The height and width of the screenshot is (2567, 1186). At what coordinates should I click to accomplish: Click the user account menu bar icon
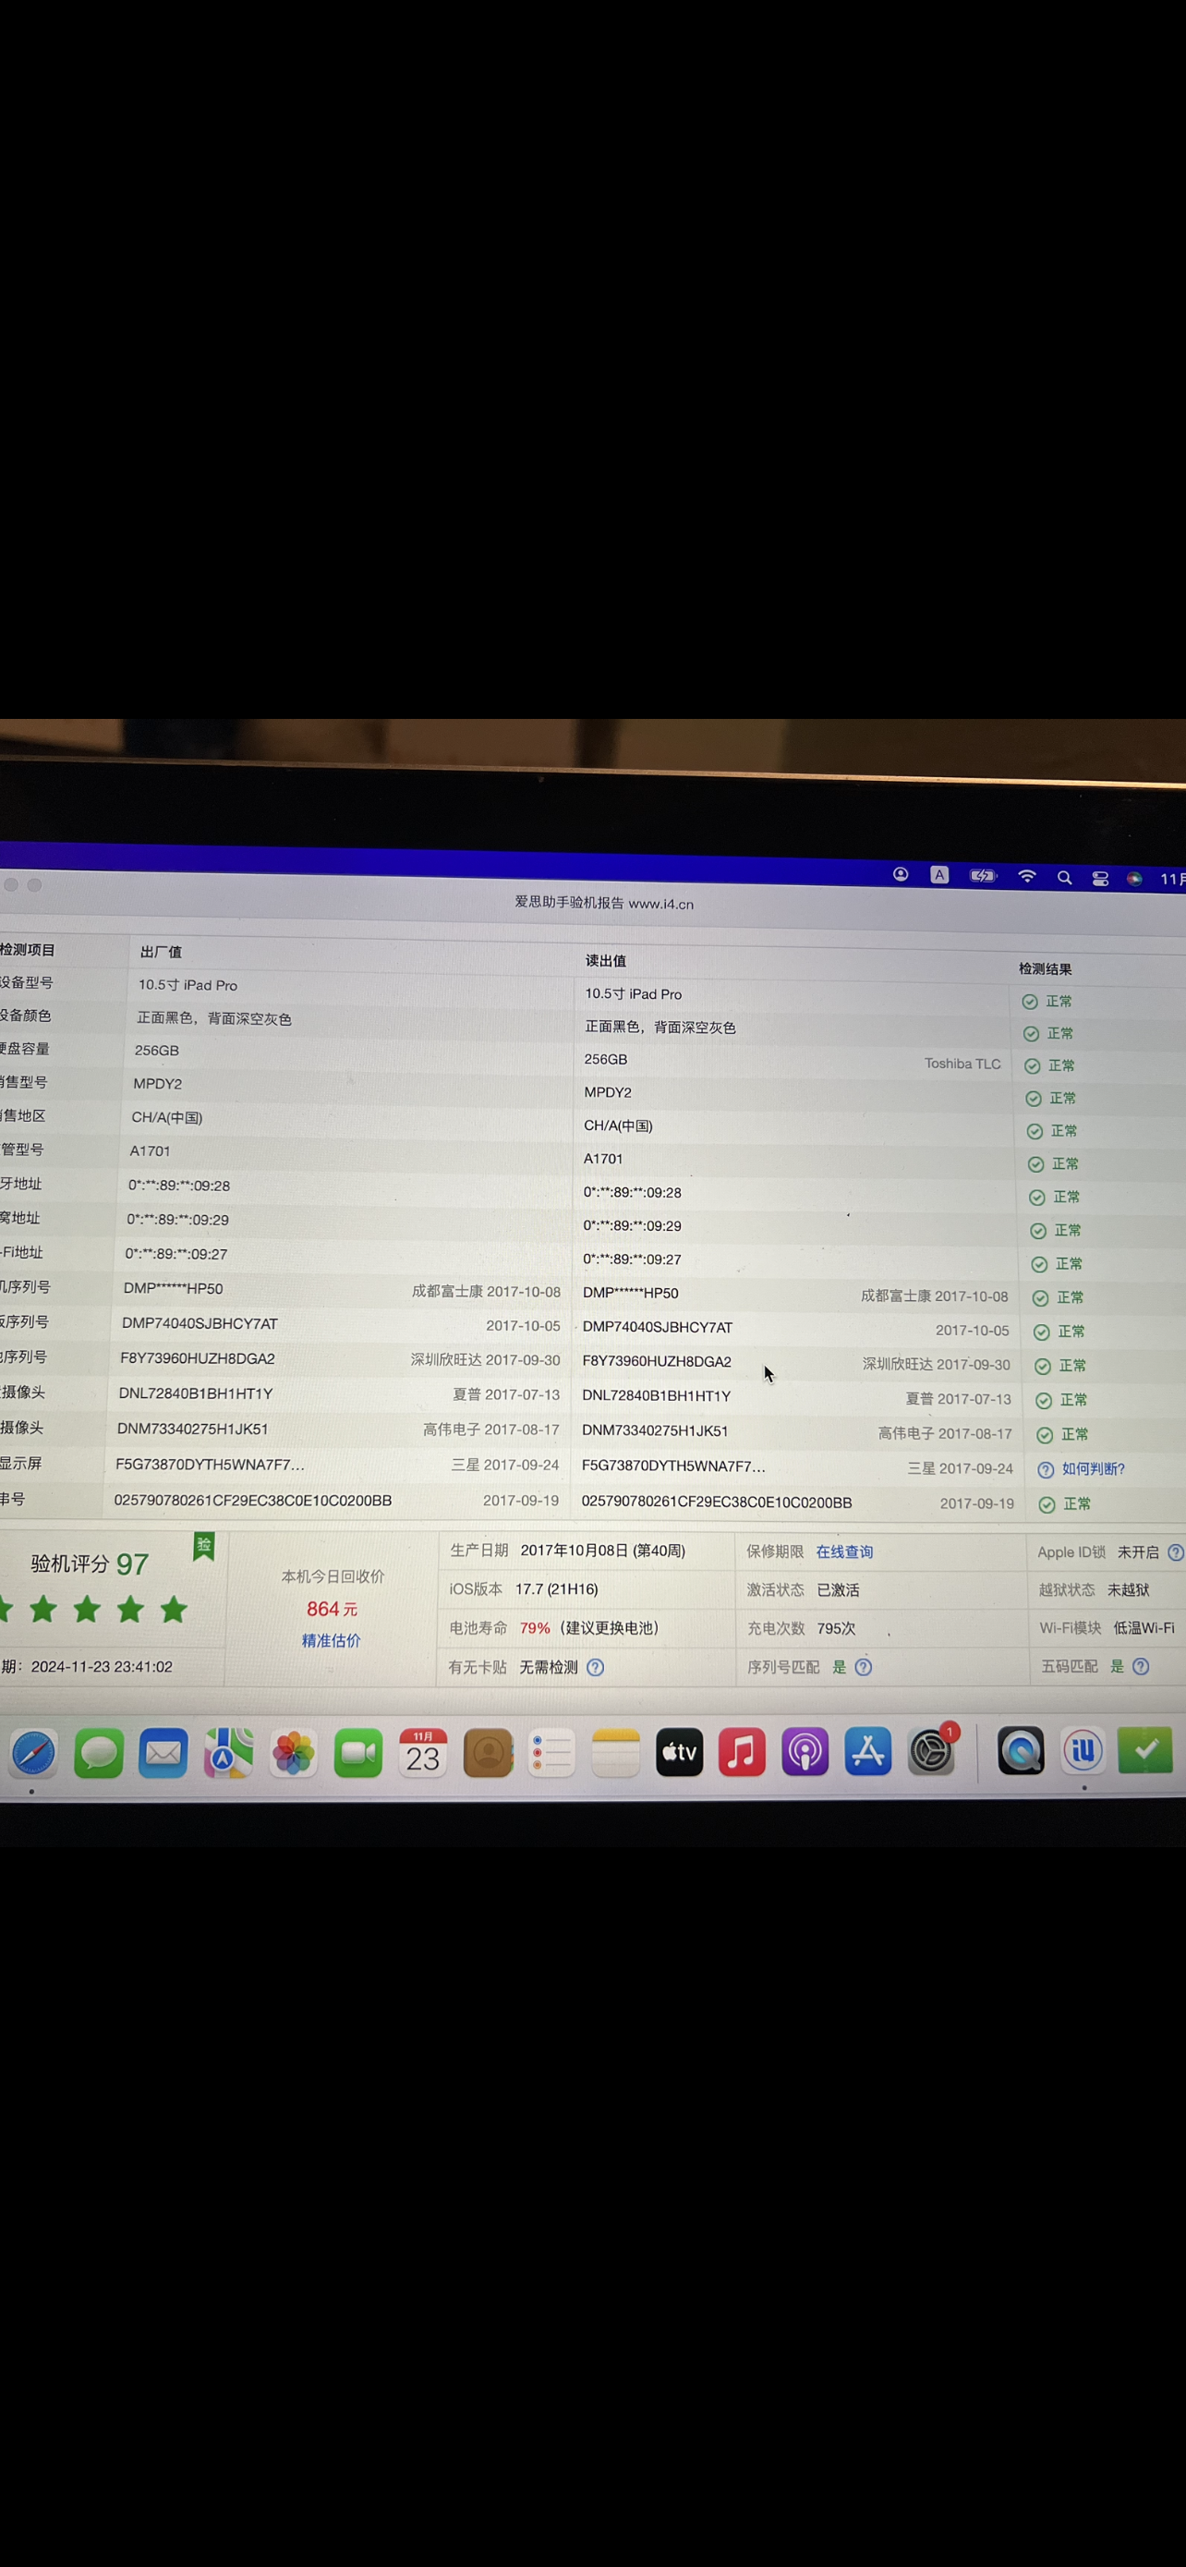(901, 874)
